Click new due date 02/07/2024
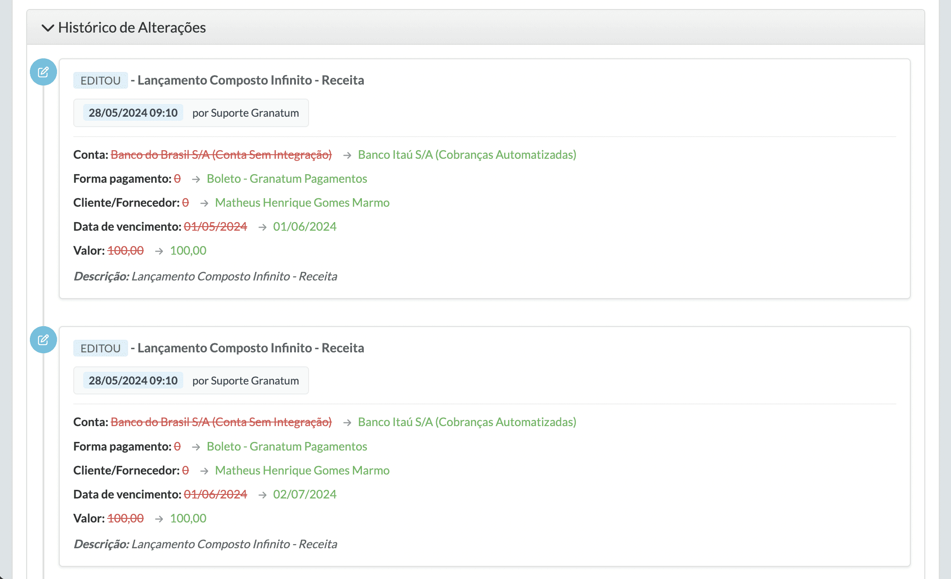The image size is (951, 579). [304, 494]
